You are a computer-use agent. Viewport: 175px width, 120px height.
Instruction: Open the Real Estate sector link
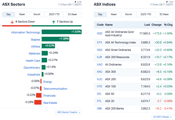(50, 103)
